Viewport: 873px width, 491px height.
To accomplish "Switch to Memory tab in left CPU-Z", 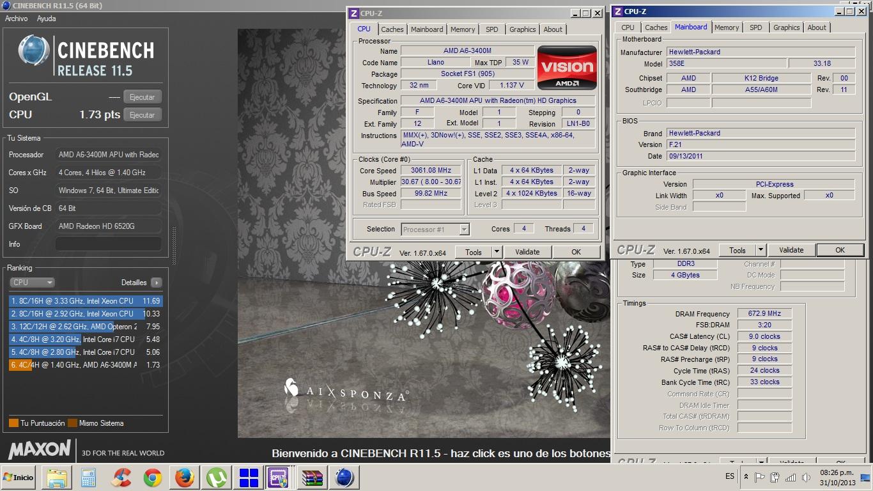I will 463,29.
